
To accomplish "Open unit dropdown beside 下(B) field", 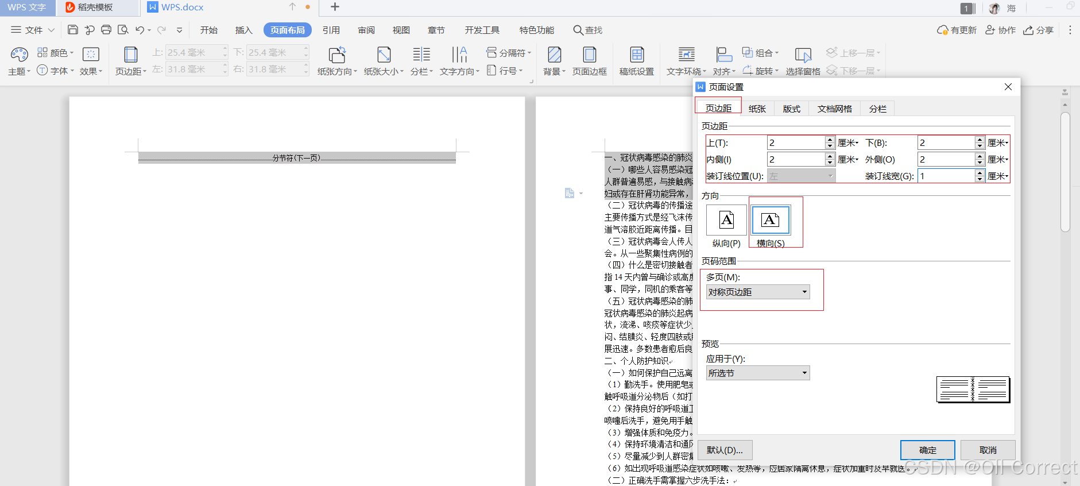I will point(998,142).
